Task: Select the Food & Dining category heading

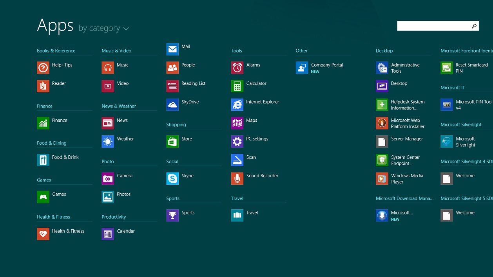Action: pyautogui.click(x=52, y=143)
